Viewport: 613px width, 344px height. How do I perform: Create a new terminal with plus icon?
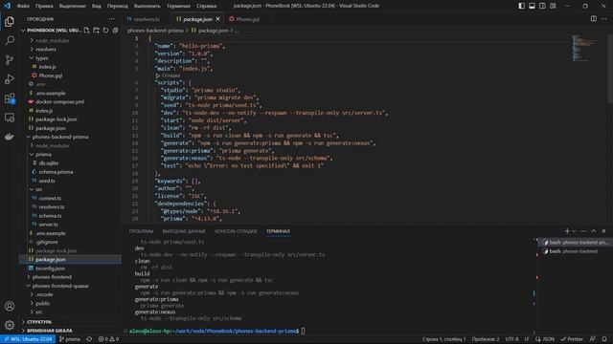(567, 231)
